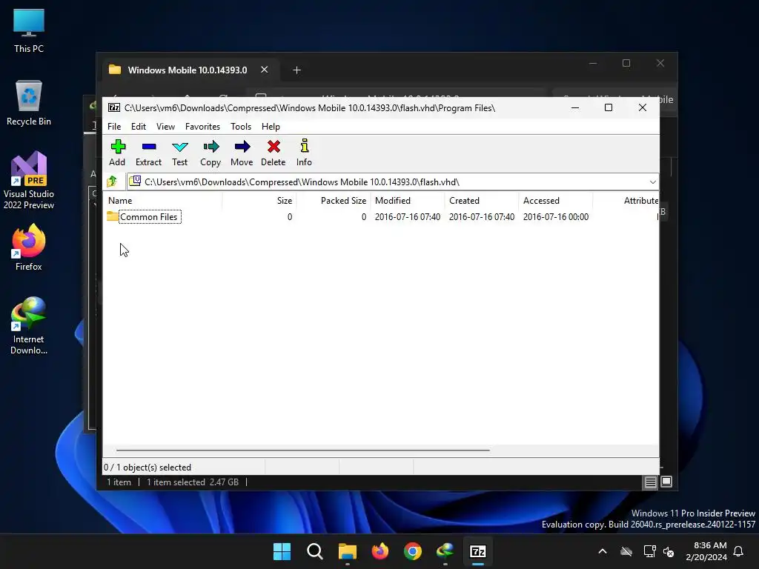The width and height of the screenshot is (759, 569).
Task: Select the Windows Mobile 10.0.14393.0 Explorer tab
Action: (x=189, y=70)
